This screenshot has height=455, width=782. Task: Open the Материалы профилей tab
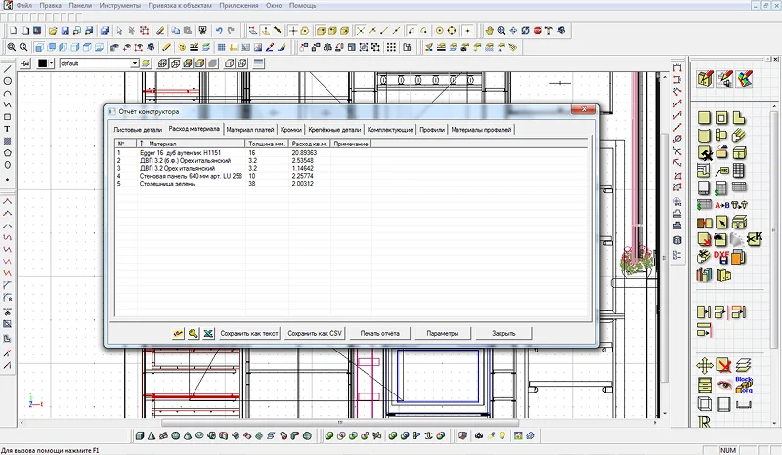click(x=482, y=129)
